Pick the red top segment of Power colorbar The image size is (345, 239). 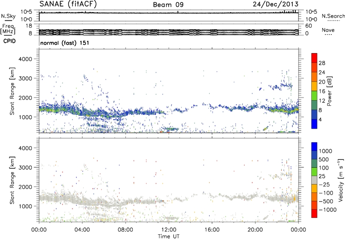point(314,58)
